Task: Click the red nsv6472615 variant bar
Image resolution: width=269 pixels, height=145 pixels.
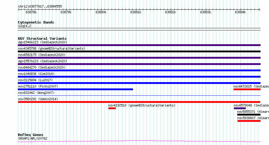Action: click(247, 89)
